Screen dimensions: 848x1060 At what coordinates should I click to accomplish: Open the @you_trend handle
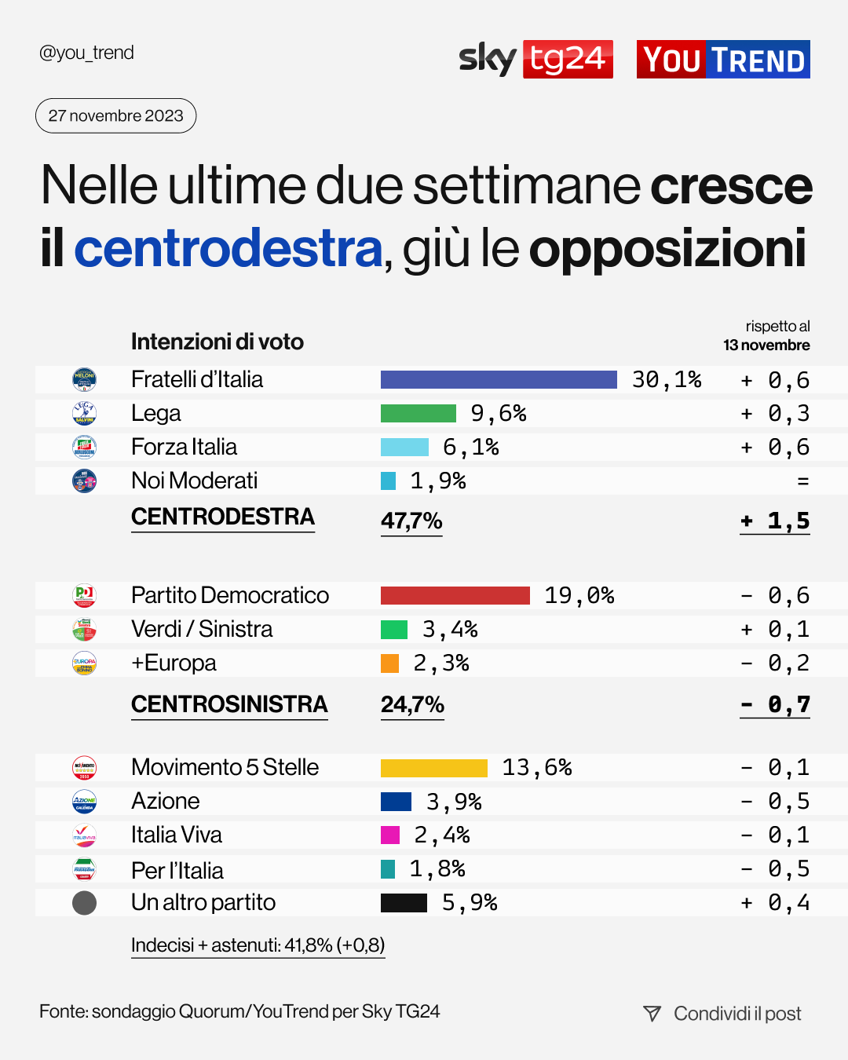pyautogui.click(x=86, y=53)
